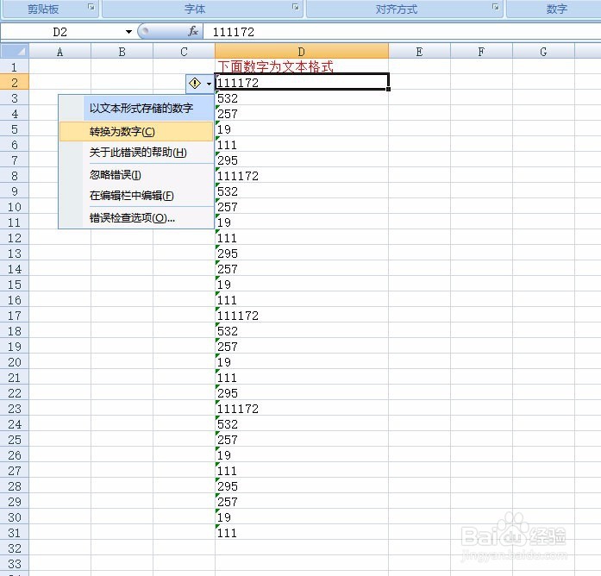This screenshot has width=601, height=576.
Task: Click cell D13 containing 295
Action: coord(302,254)
